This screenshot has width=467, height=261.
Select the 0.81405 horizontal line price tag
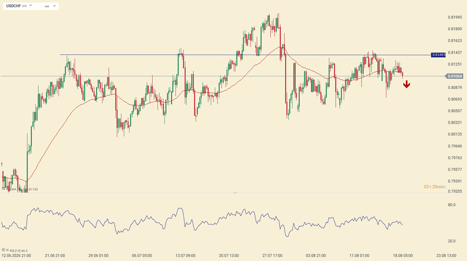(439, 55)
